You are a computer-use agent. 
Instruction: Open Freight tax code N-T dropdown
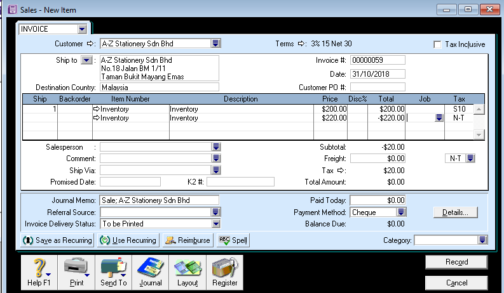coord(470,158)
